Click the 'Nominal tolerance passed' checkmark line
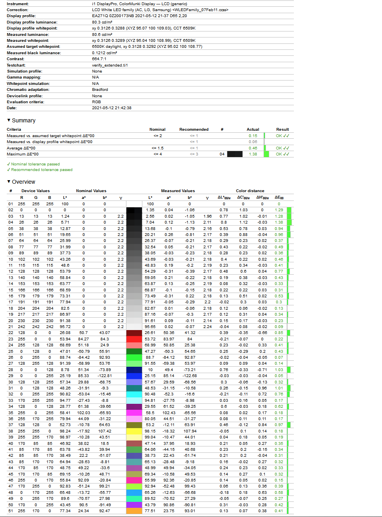Screen dimensions: 382x517 (33, 164)
